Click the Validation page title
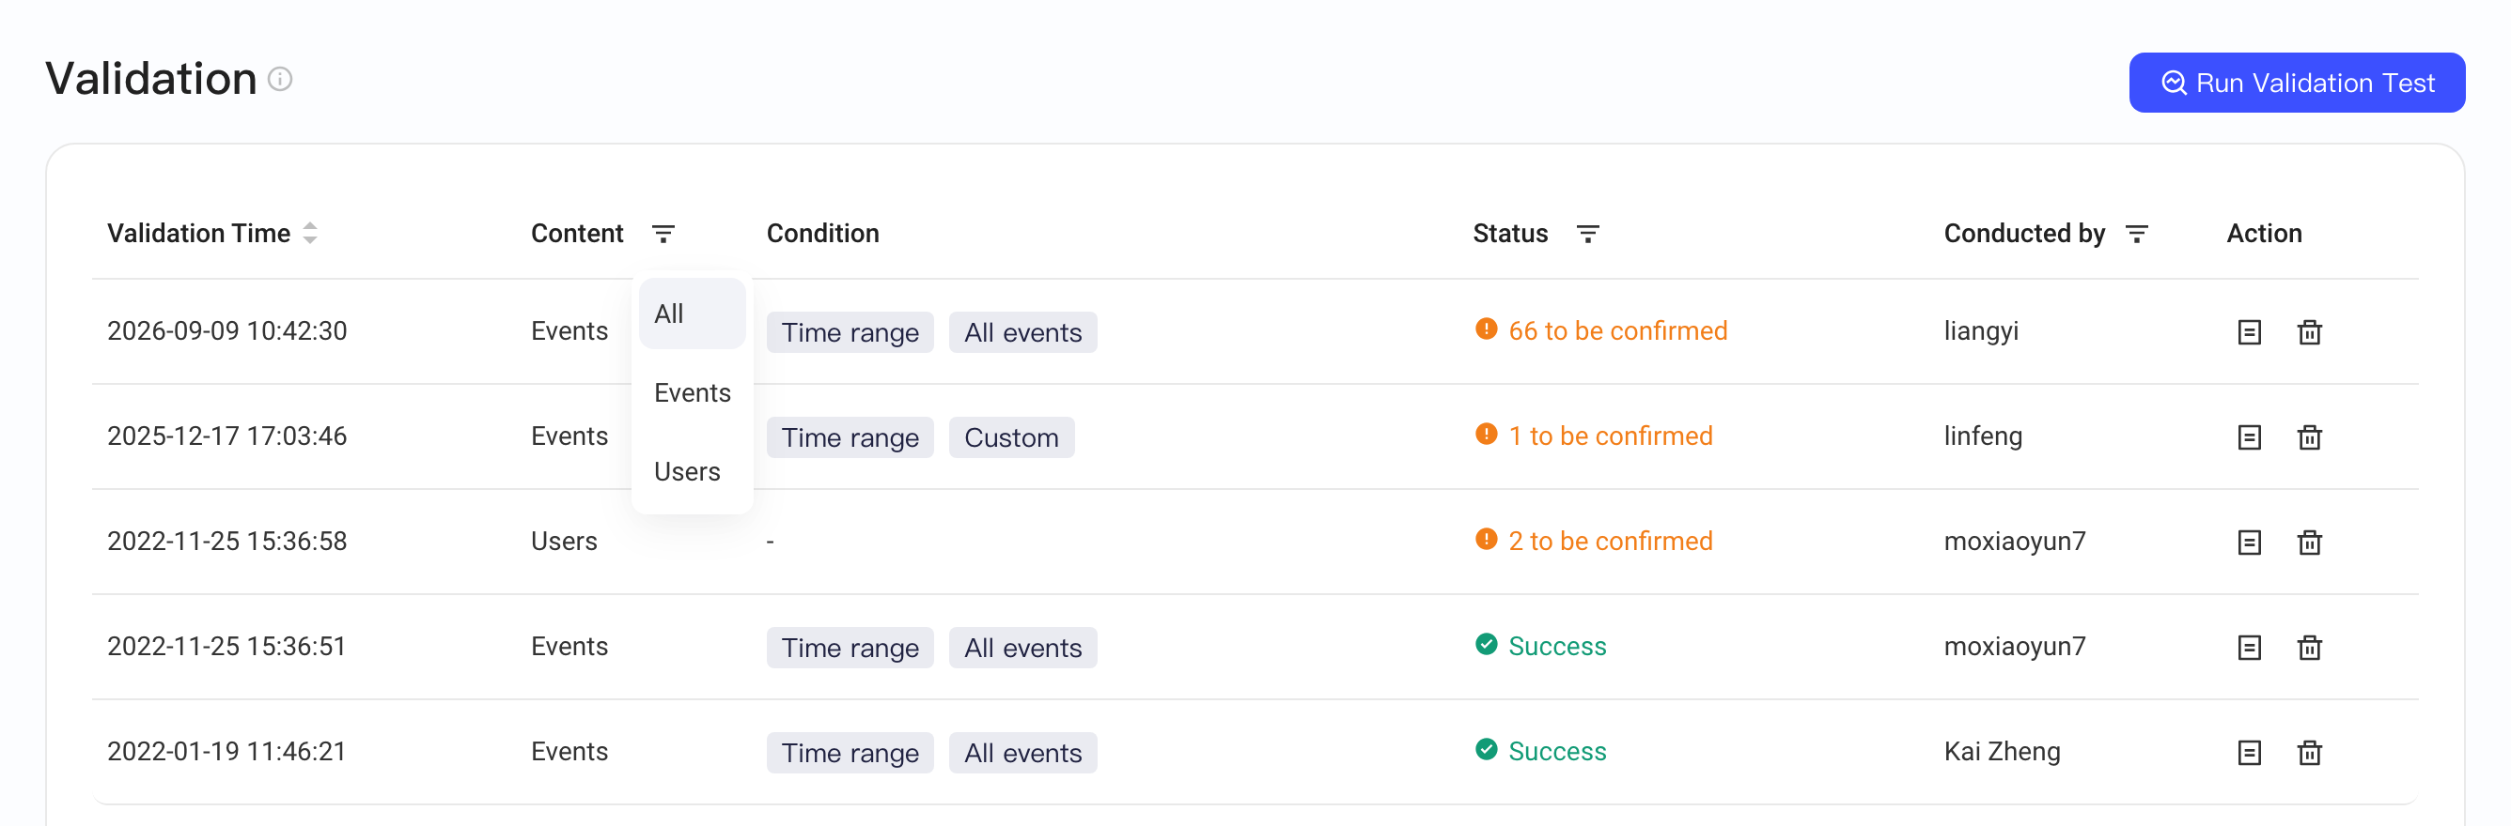The image size is (2511, 826). tap(151, 79)
